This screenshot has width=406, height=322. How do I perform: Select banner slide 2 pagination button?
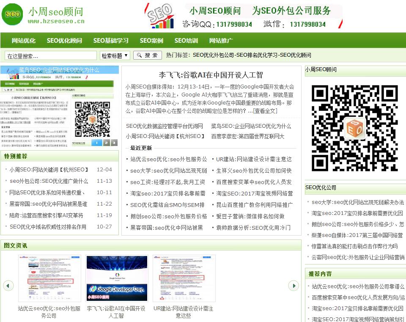[106, 143]
